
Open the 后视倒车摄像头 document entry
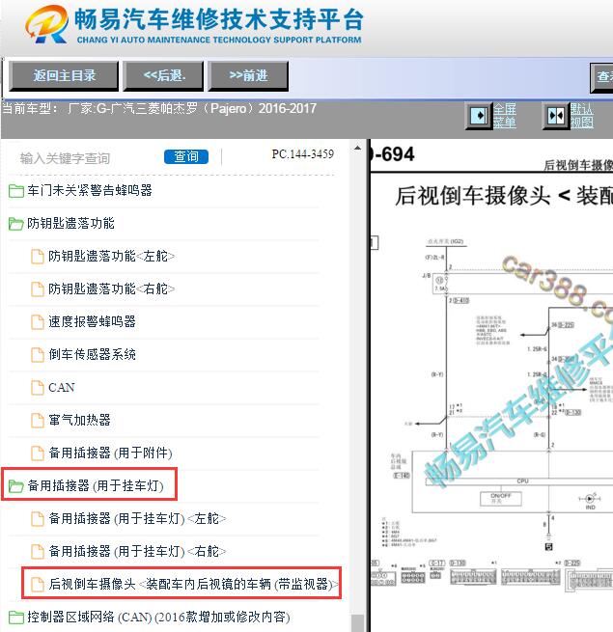point(194,584)
